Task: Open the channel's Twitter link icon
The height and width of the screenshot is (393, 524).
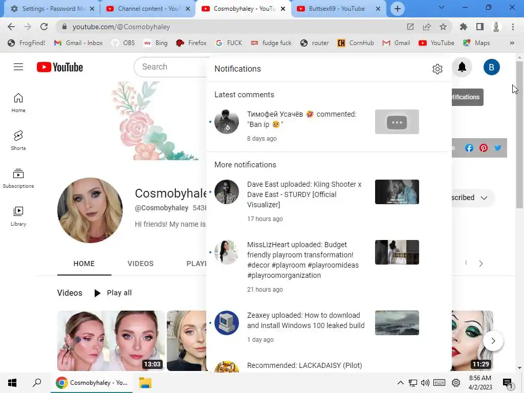Action: (497, 148)
